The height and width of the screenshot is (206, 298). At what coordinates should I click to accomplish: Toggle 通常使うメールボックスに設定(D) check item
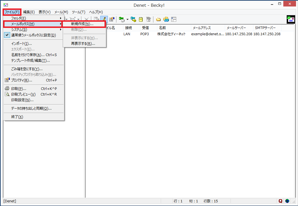(34, 35)
